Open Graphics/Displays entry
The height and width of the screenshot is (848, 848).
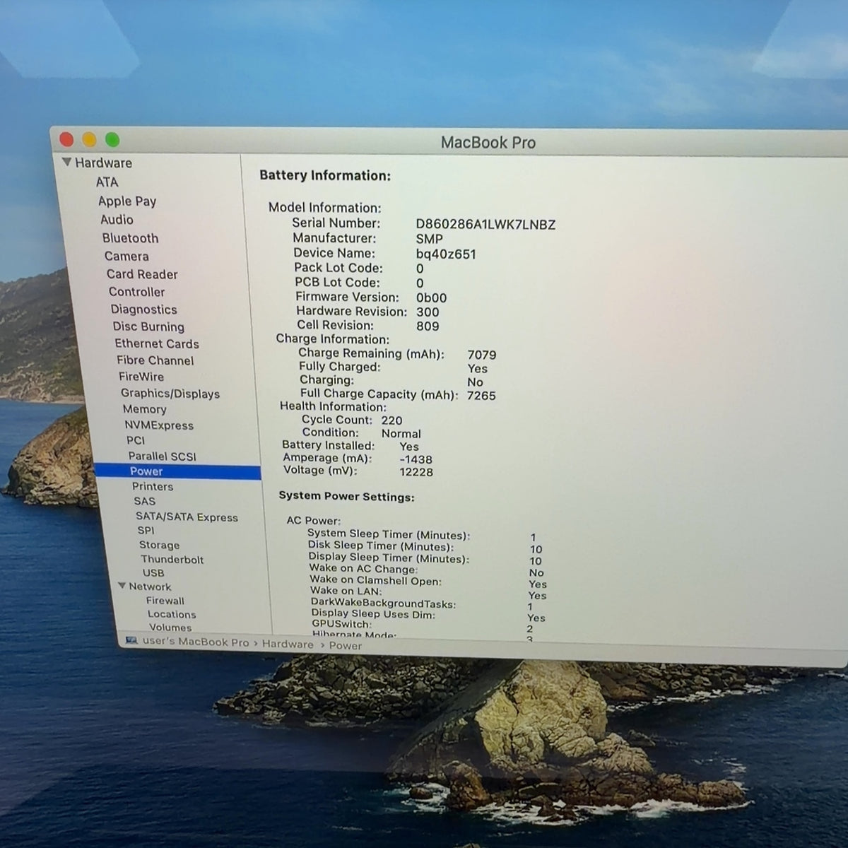pos(170,394)
